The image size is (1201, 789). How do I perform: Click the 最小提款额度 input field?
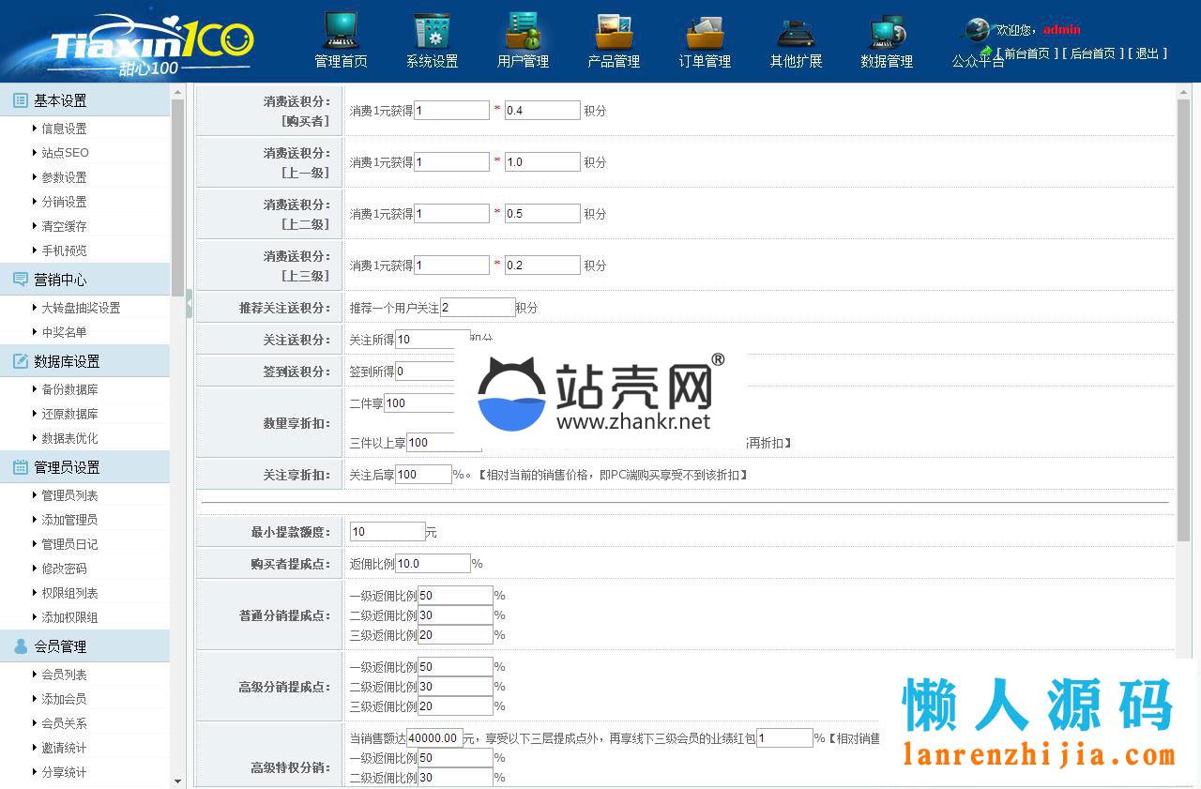tap(387, 532)
